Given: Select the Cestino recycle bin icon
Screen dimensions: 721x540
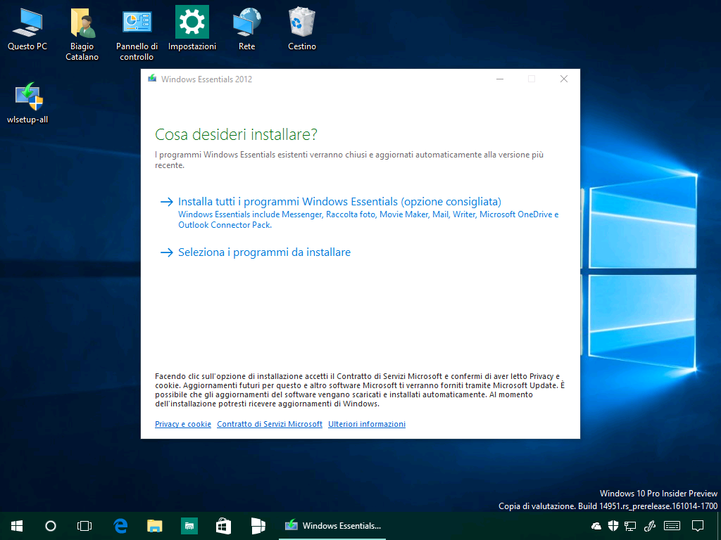Looking at the screenshot, I should (x=301, y=29).
